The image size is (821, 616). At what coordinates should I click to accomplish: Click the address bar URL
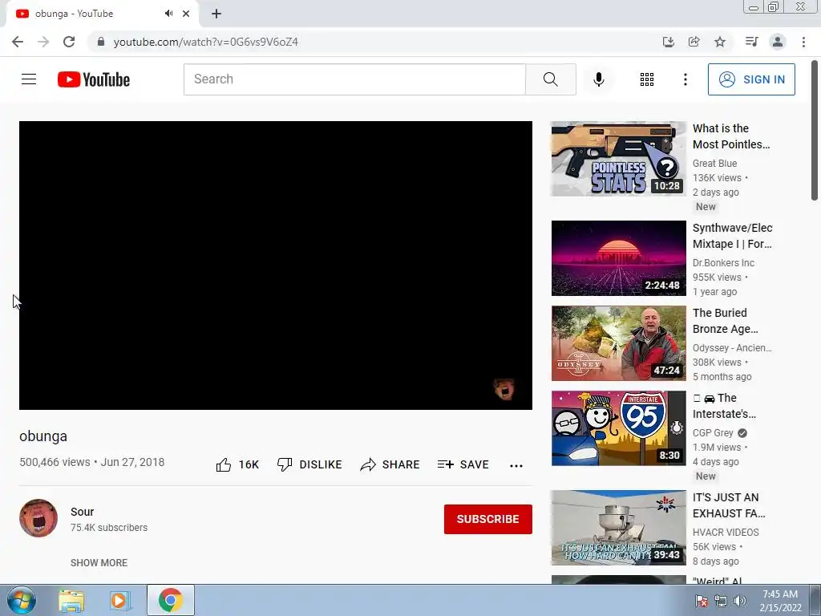[x=206, y=42]
